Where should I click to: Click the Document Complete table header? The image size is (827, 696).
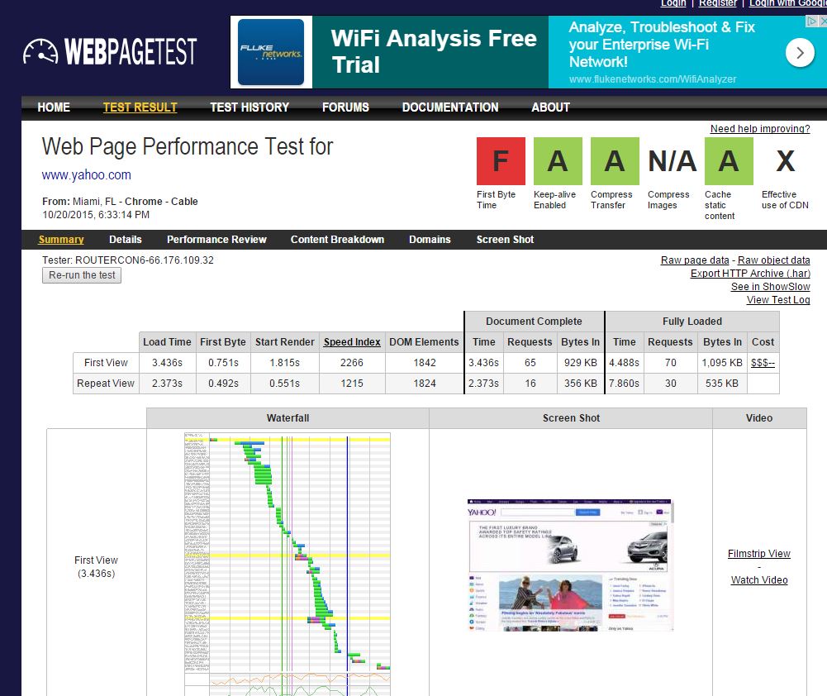(x=534, y=322)
